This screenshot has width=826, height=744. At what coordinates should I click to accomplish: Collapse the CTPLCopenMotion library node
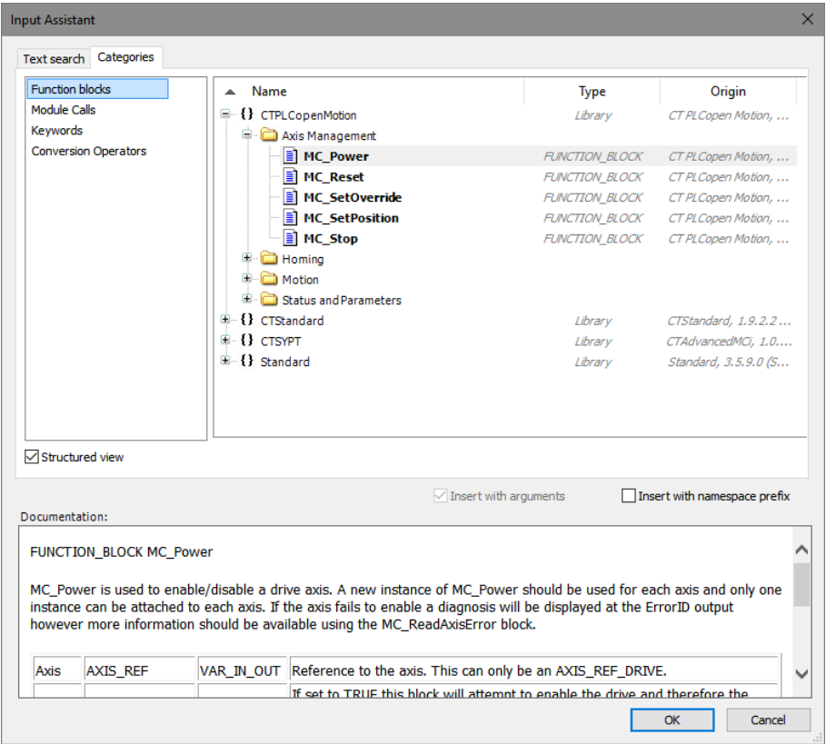226,115
